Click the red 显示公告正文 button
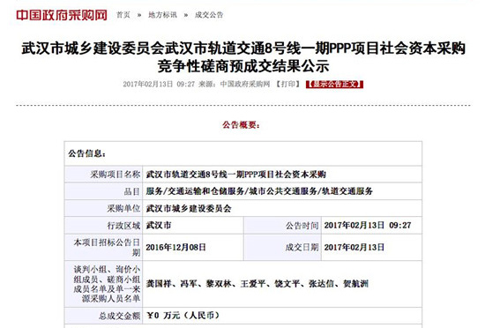The image size is (485, 328). click(x=334, y=84)
